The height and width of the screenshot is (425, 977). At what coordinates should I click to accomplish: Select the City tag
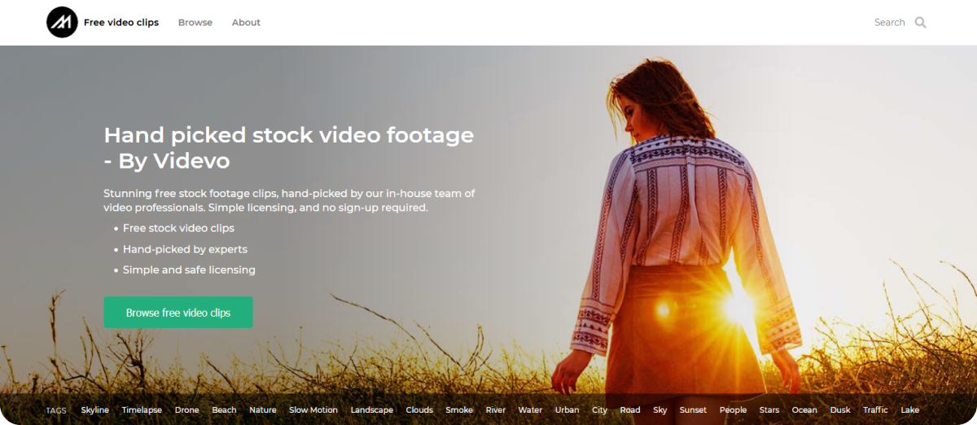coord(600,410)
